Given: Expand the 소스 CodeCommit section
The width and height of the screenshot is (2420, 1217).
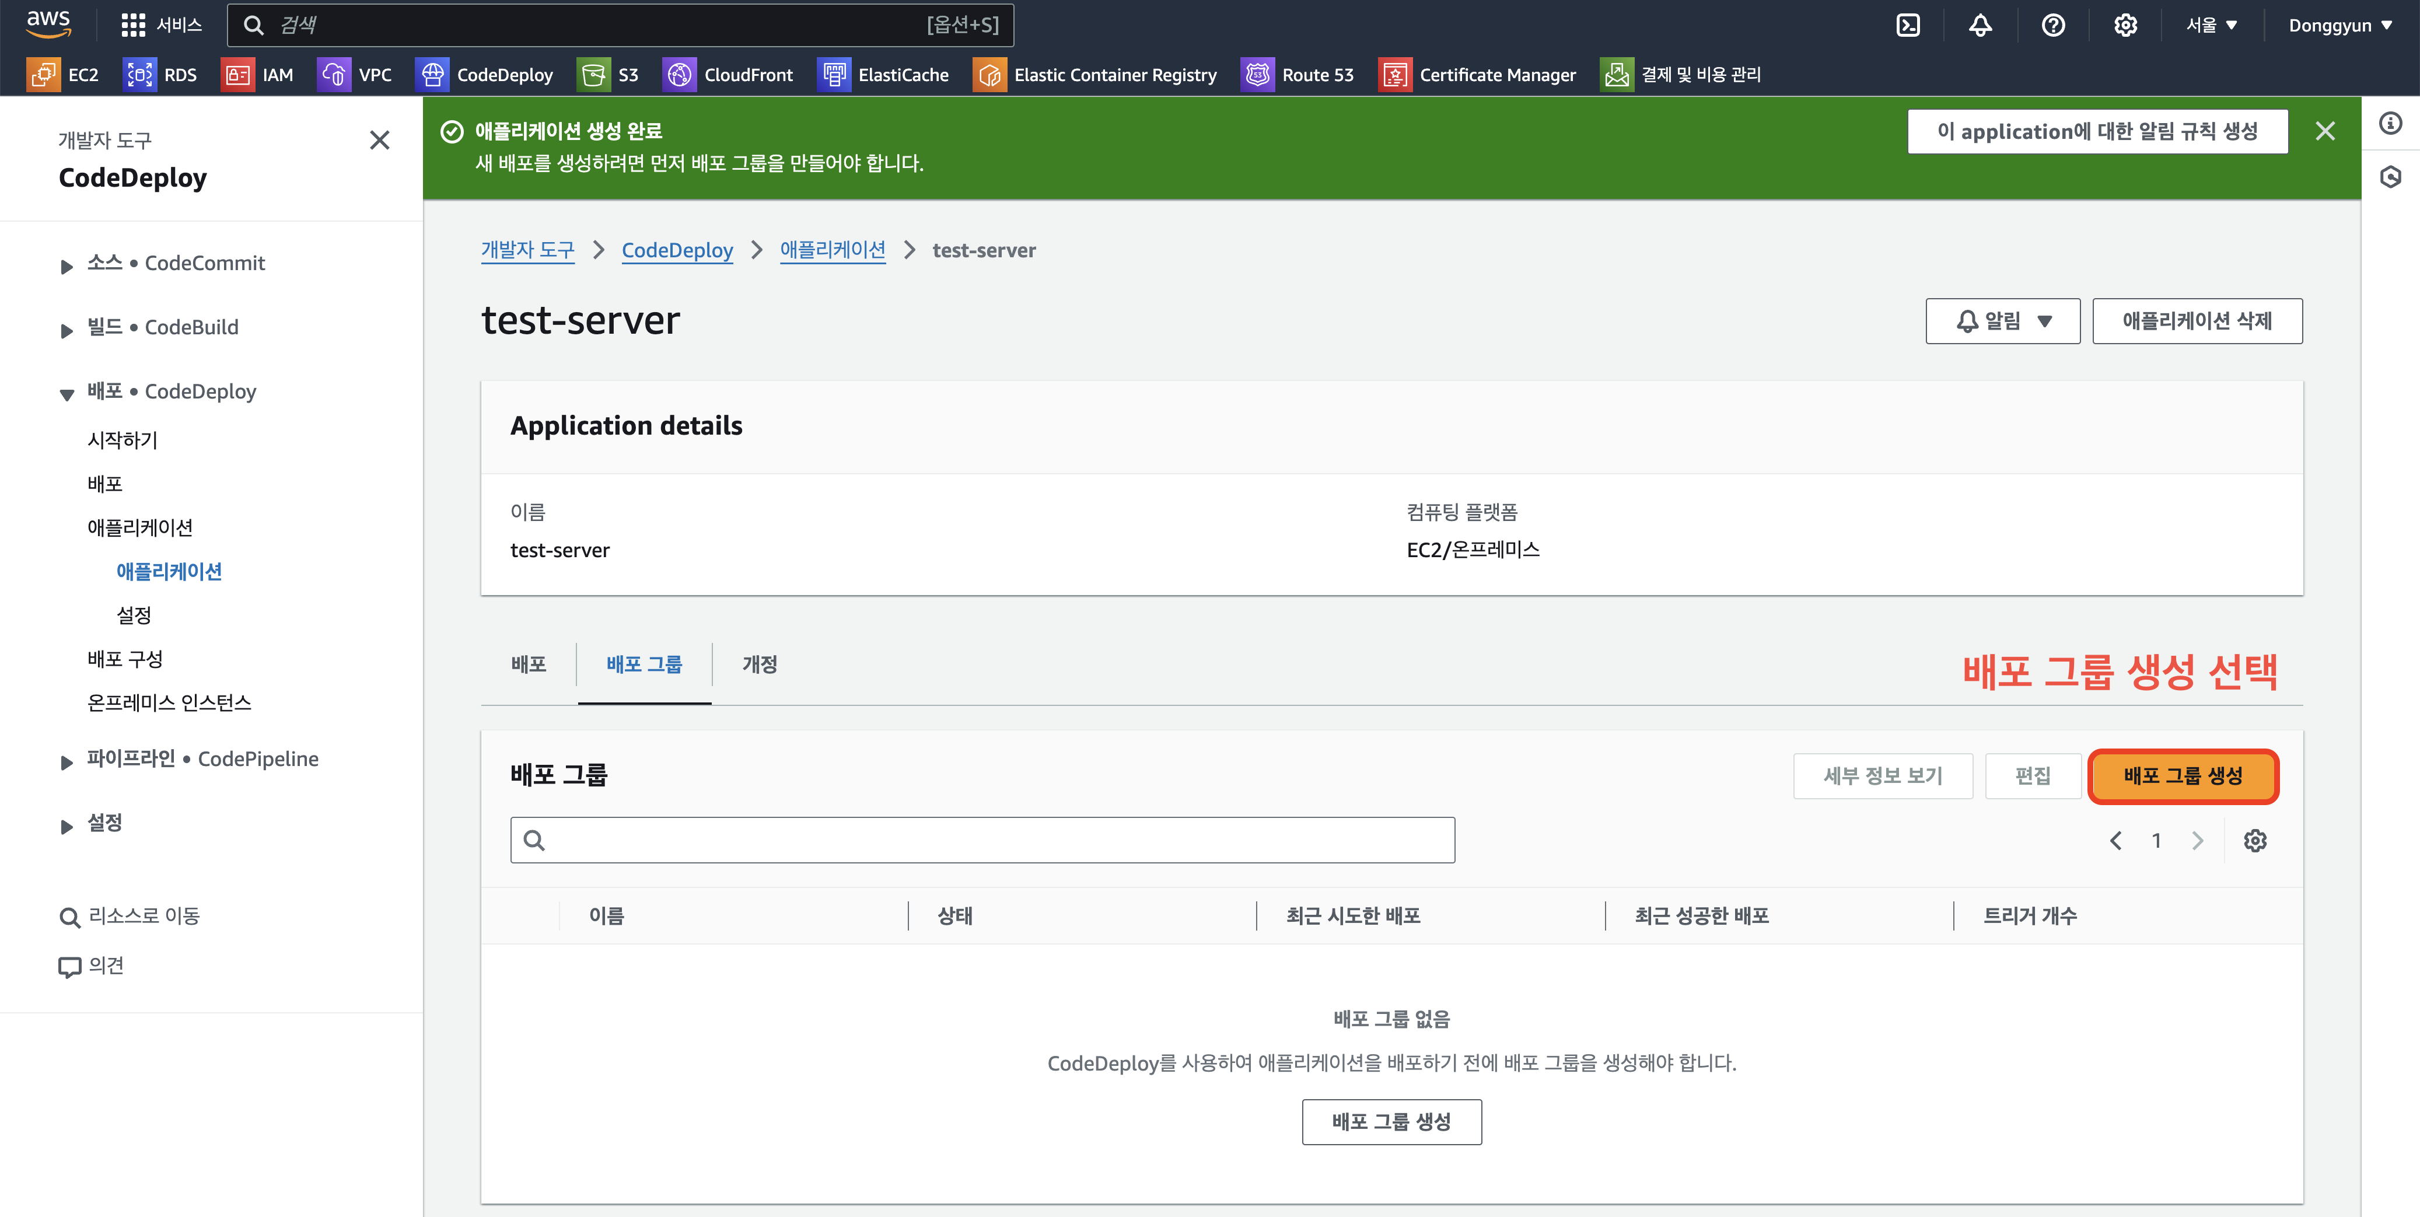Looking at the screenshot, I should click(67, 266).
